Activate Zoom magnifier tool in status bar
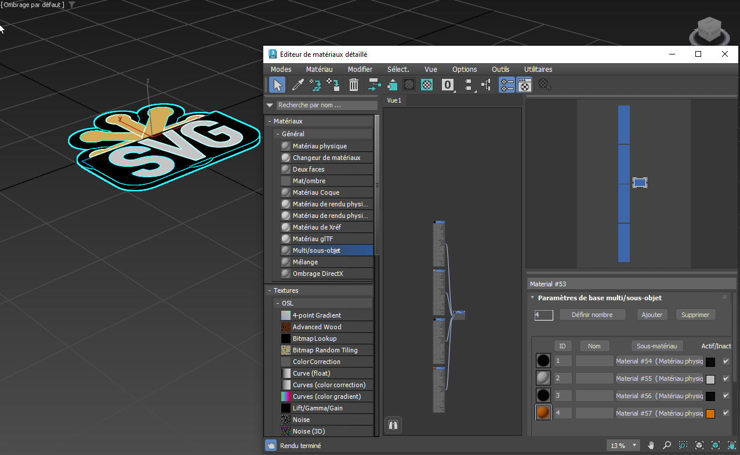Screen dimensions: 740x455 667,445
